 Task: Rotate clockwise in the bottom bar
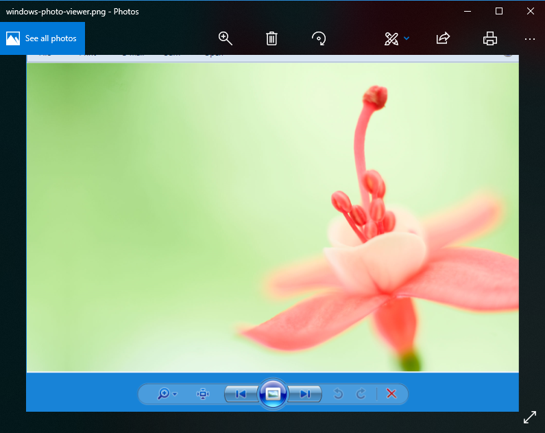361,394
